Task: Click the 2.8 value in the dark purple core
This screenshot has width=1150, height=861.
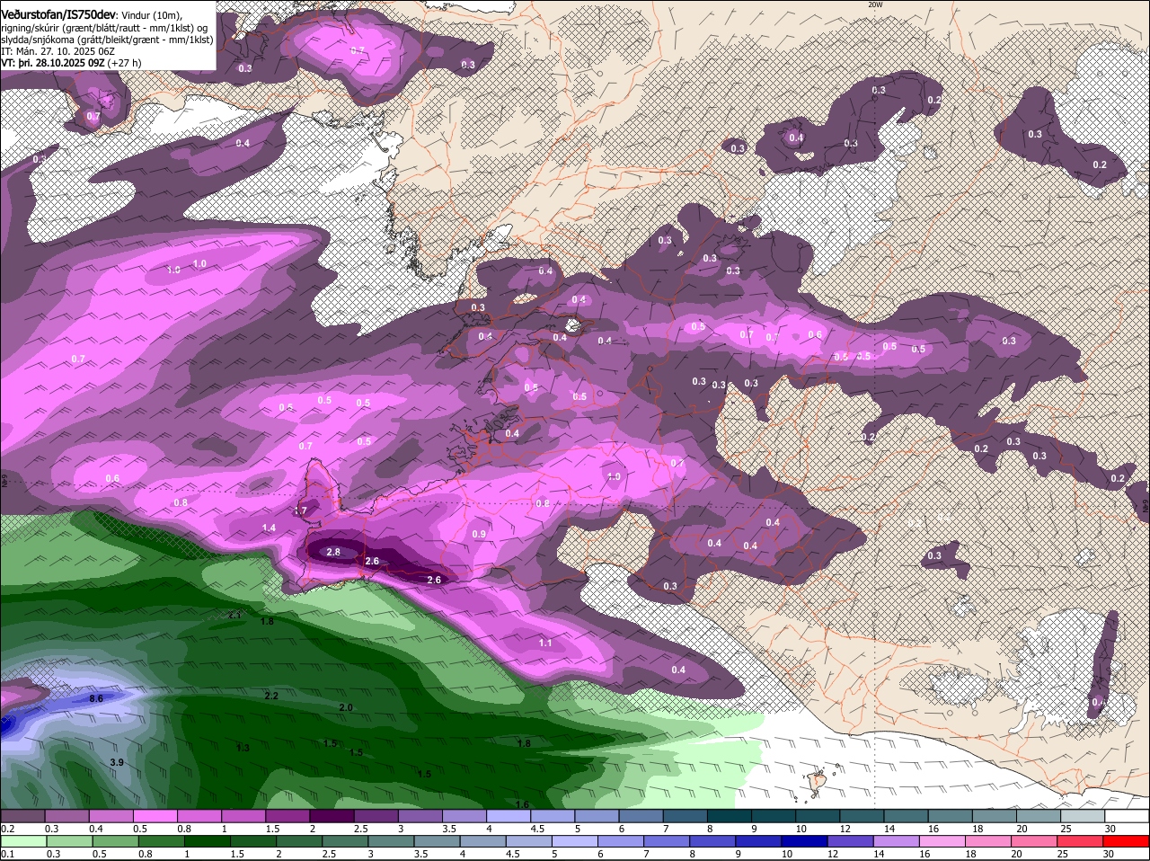Action: [x=333, y=552]
